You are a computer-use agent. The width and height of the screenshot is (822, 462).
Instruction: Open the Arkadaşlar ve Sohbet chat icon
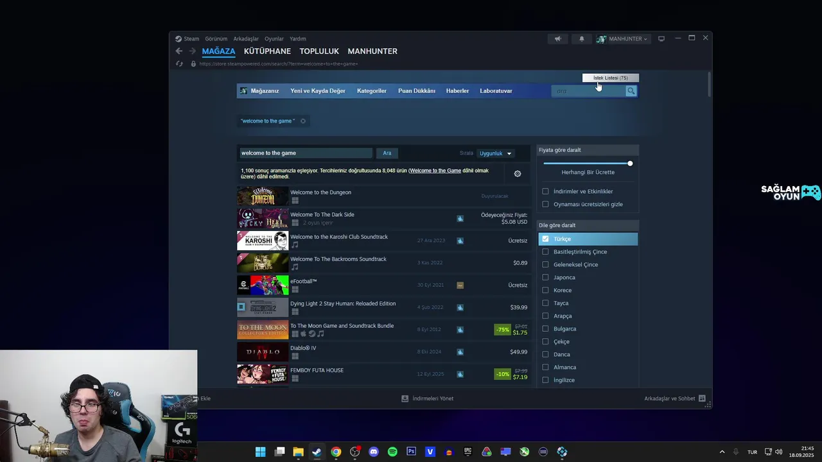(x=702, y=398)
